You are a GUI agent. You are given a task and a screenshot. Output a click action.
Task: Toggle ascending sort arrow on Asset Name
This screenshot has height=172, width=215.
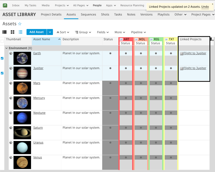[x=59, y=39]
